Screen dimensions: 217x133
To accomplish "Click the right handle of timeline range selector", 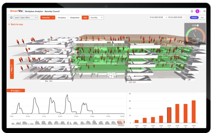I will pyautogui.click(x=124, y=122).
